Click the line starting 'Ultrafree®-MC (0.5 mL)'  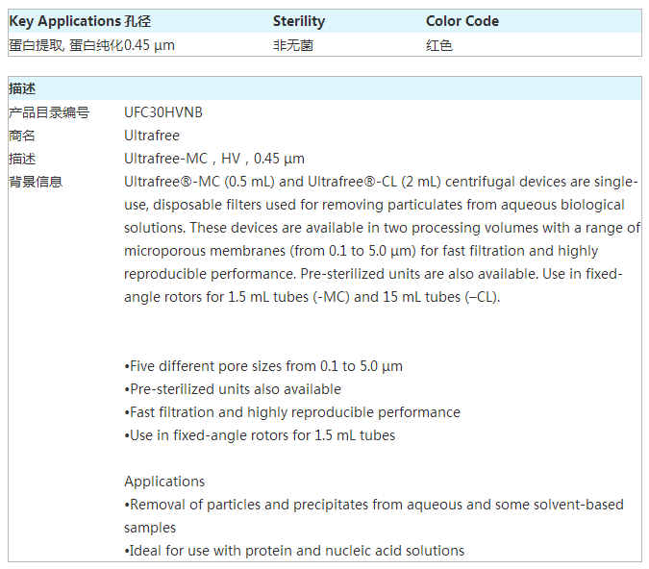coord(381,182)
